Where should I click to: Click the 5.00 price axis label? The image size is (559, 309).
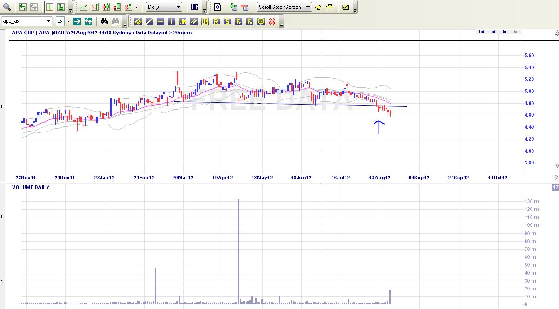tap(529, 91)
